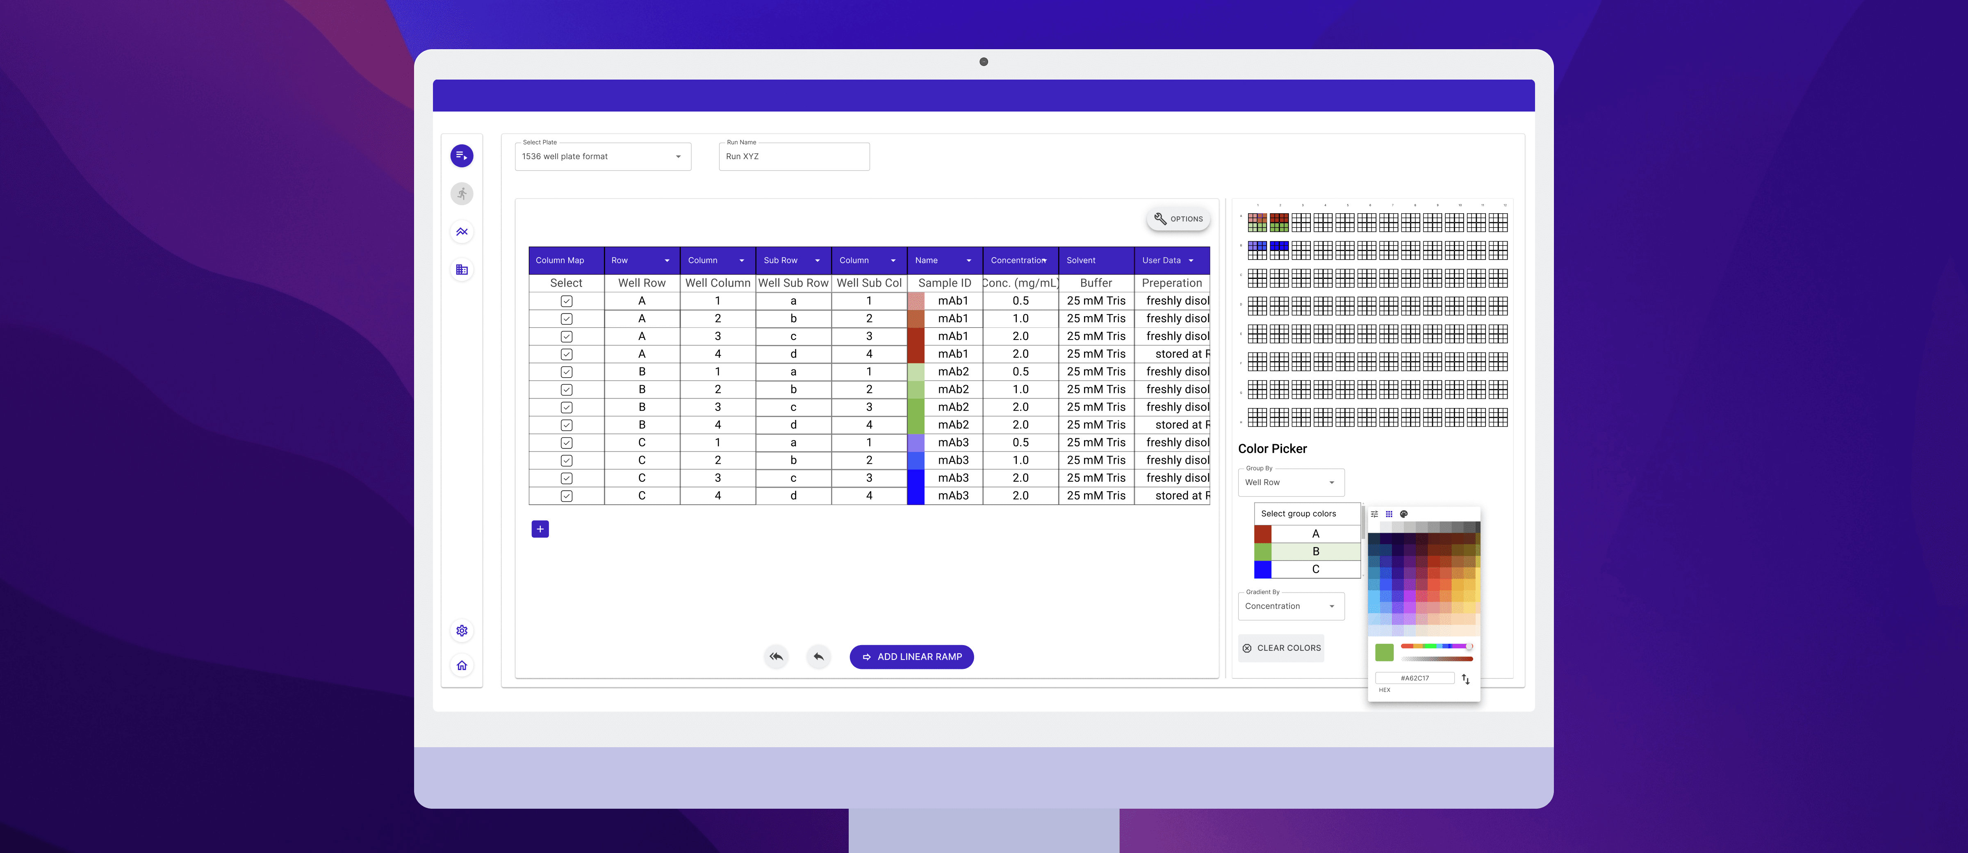This screenshot has width=1968, height=853.
Task: Uncheck the first row A checkbox
Action: 566,301
